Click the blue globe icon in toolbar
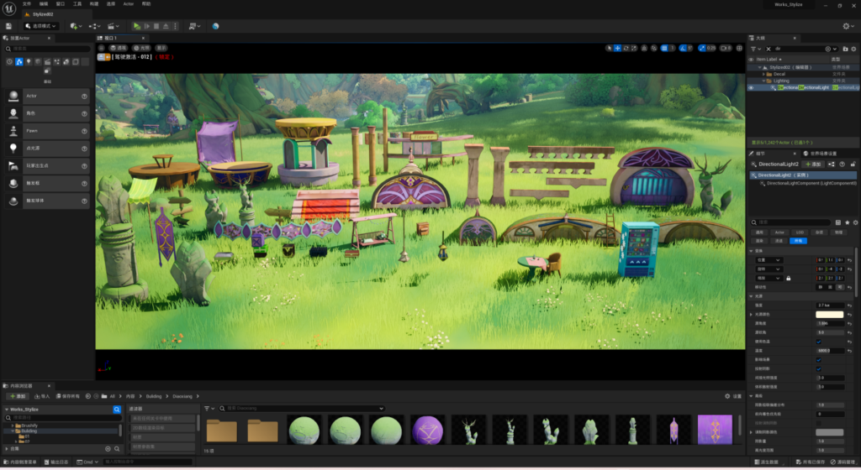The width and height of the screenshot is (861, 470). pos(215,26)
